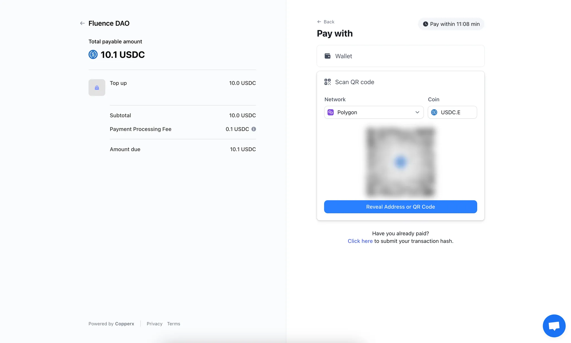Click the Reveal Address or QR Code button

(x=400, y=207)
